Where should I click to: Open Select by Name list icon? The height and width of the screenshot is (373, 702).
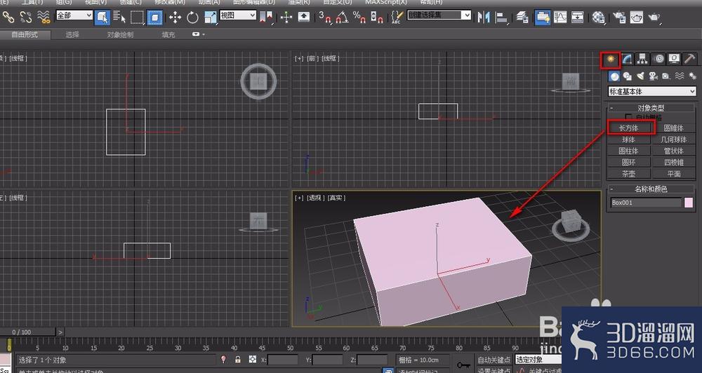pos(119,18)
